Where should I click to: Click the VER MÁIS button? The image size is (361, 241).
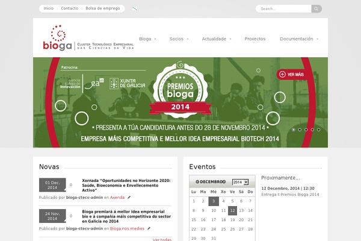tap(291, 74)
